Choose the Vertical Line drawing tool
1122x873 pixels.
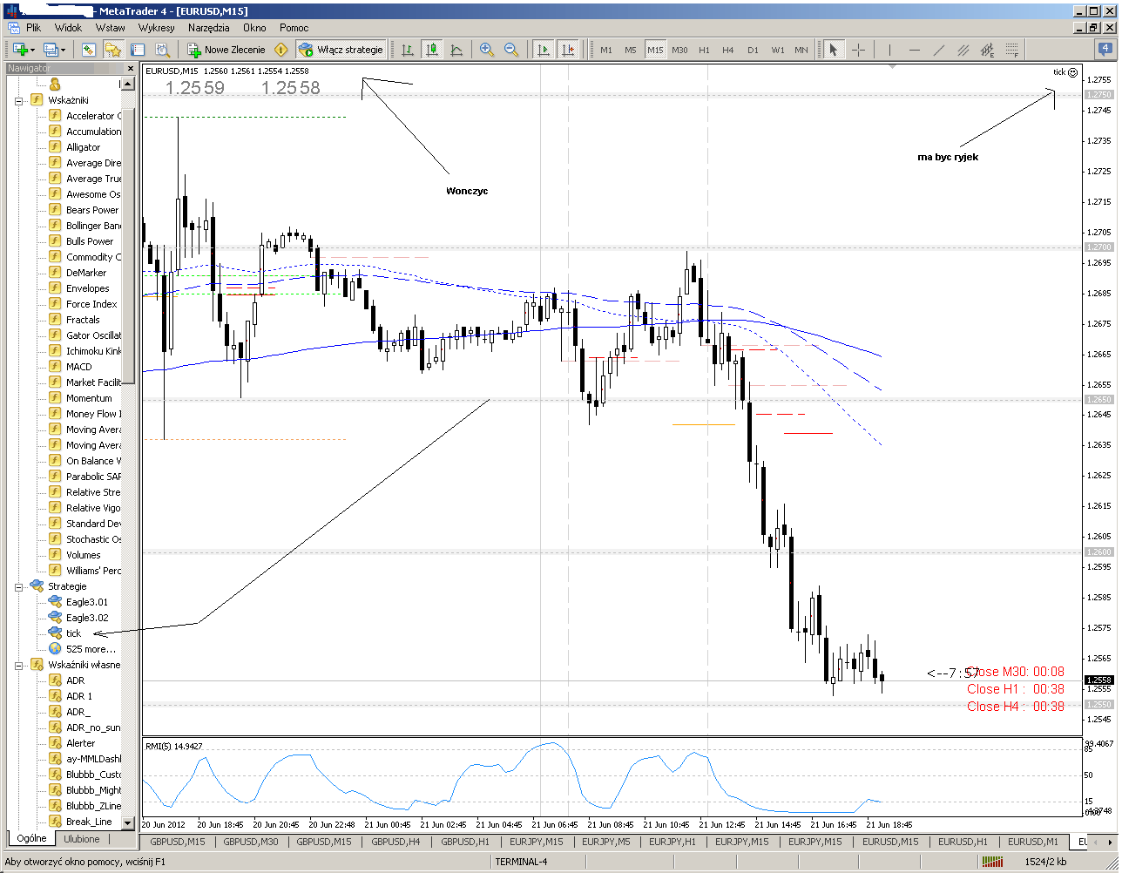890,50
